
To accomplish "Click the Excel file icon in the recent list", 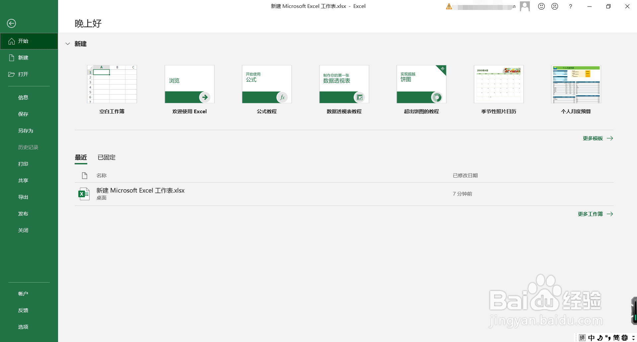I will click(x=84, y=194).
